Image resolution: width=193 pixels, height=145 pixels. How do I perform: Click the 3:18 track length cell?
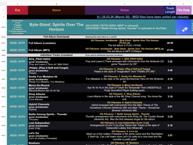[x=170, y=97]
